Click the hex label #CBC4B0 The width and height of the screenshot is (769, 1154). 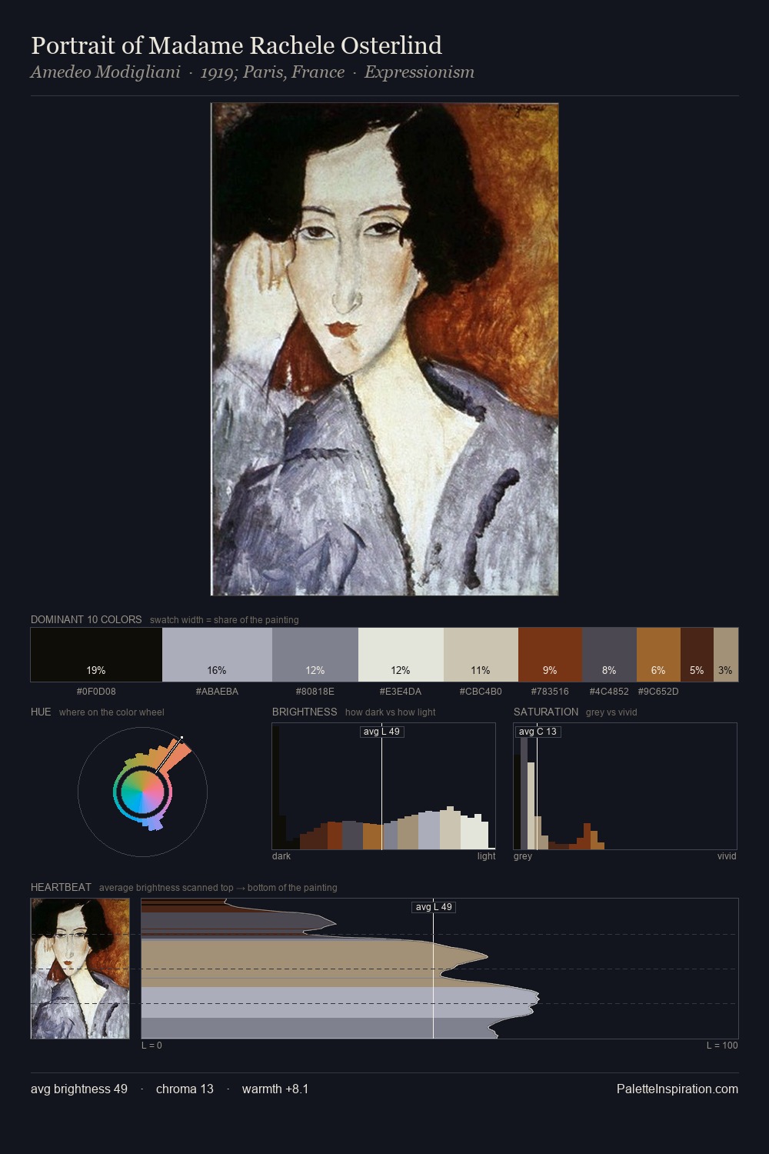481,692
